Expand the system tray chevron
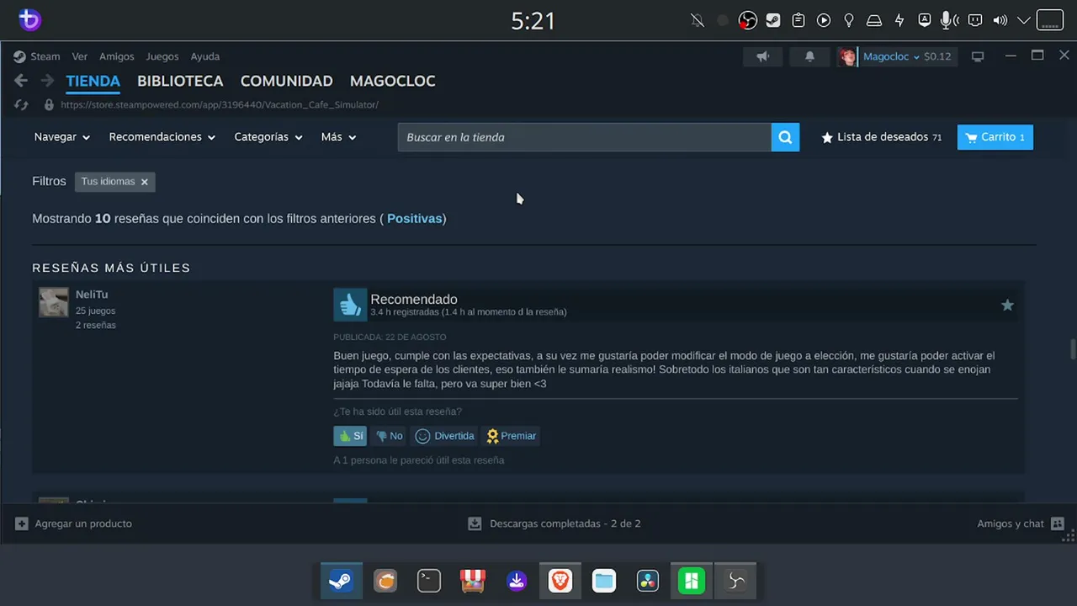The height and width of the screenshot is (606, 1077). [1024, 20]
